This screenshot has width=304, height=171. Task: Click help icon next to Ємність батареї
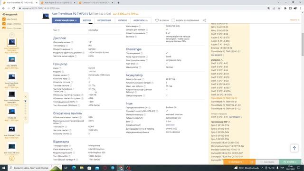(x=143, y=79)
